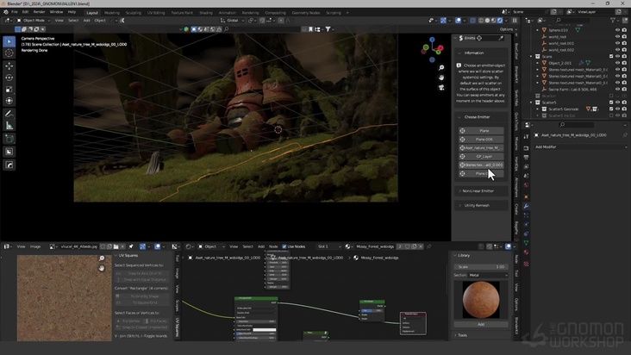Viewport: 631px width, 355px height.
Task: Toggle Scatter5 Geonode collection checkbox
Action: pos(611,109)
